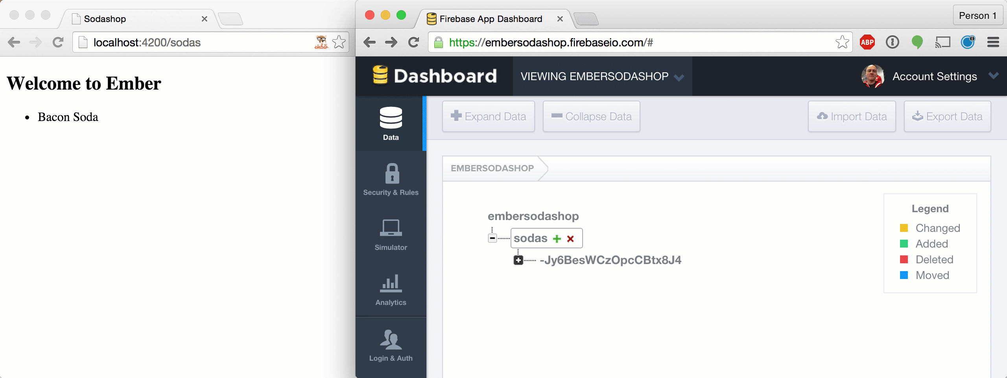This screenshot has width=1007, height=378.
Task: Click the Export Data button
Action: (x=947, y=116)
